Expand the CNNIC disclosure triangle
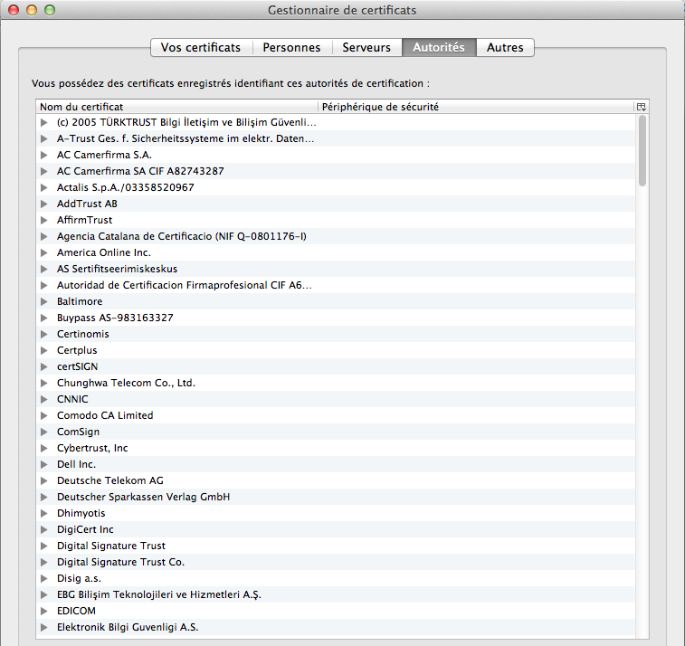The image size is (685, 646). click(x=43, y=399)
